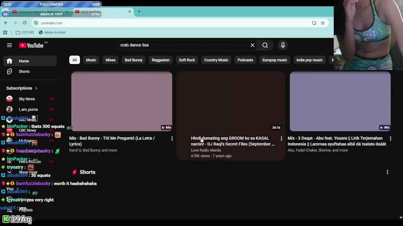
Task: Click the YouTube logo
Action: [x=31, y=46]
